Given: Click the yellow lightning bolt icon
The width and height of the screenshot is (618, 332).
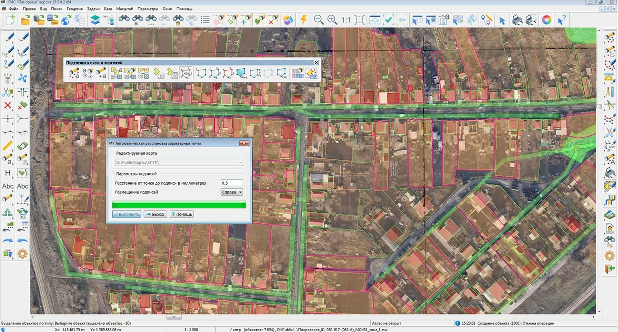Looking at the screenshot, I should point(303,20).
